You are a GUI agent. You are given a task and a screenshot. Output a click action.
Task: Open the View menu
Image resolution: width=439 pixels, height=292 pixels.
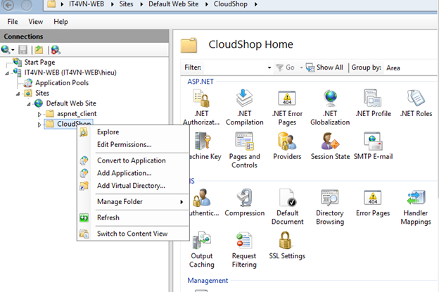coord(36,22)
